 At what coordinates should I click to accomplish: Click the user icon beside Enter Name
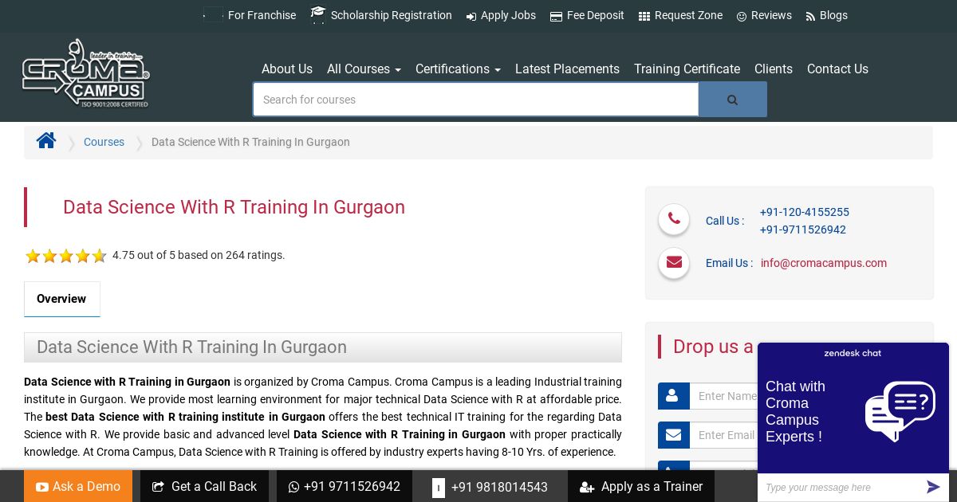pos(673,396)
